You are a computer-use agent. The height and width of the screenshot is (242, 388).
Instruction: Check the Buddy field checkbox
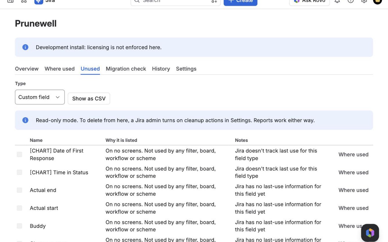[x=19, y=226]
